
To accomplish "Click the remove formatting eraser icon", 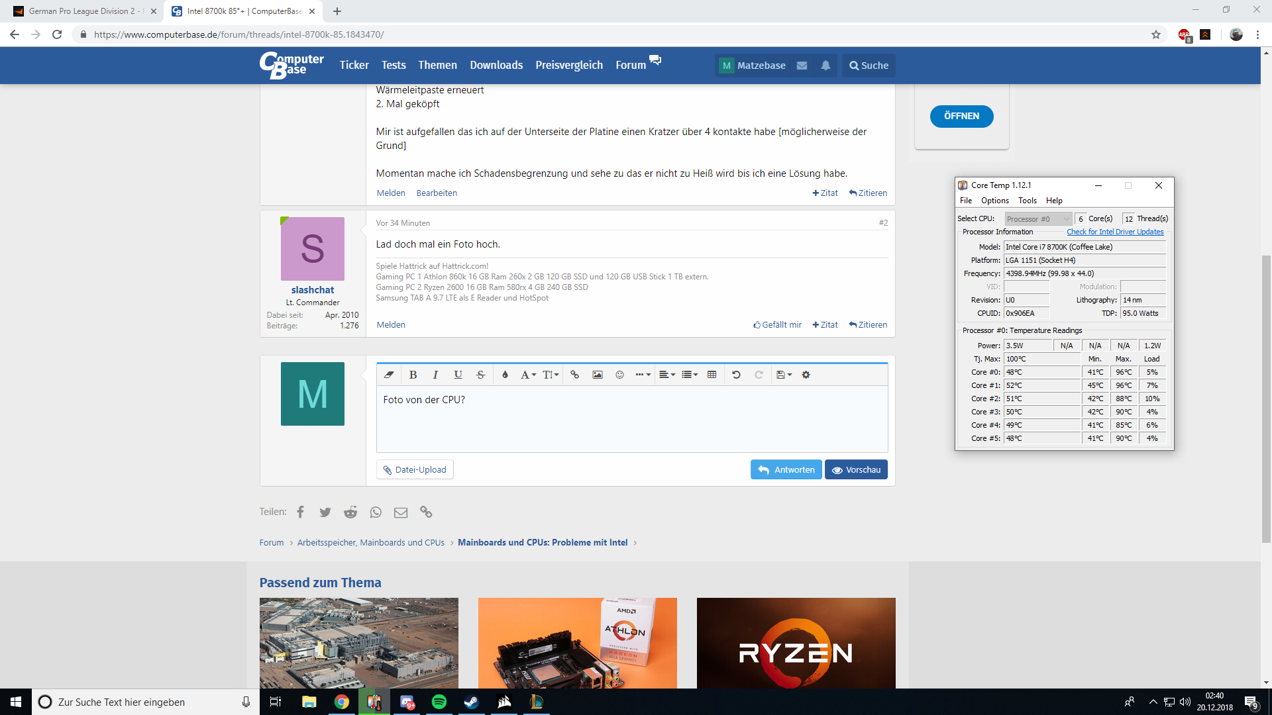I will click(389, 375).
